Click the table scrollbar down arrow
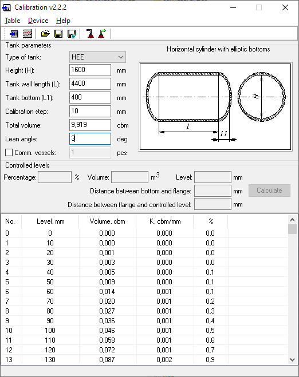299x377 pixels. (293, 360)
